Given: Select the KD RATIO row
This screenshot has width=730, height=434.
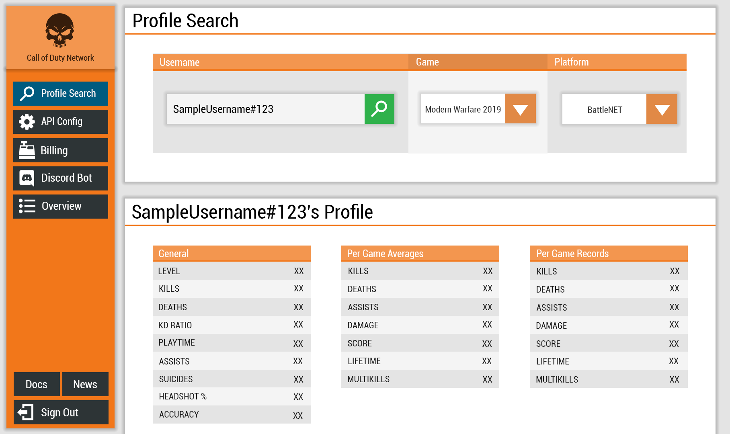Looking at the screenshot, I should click(232, 325).
